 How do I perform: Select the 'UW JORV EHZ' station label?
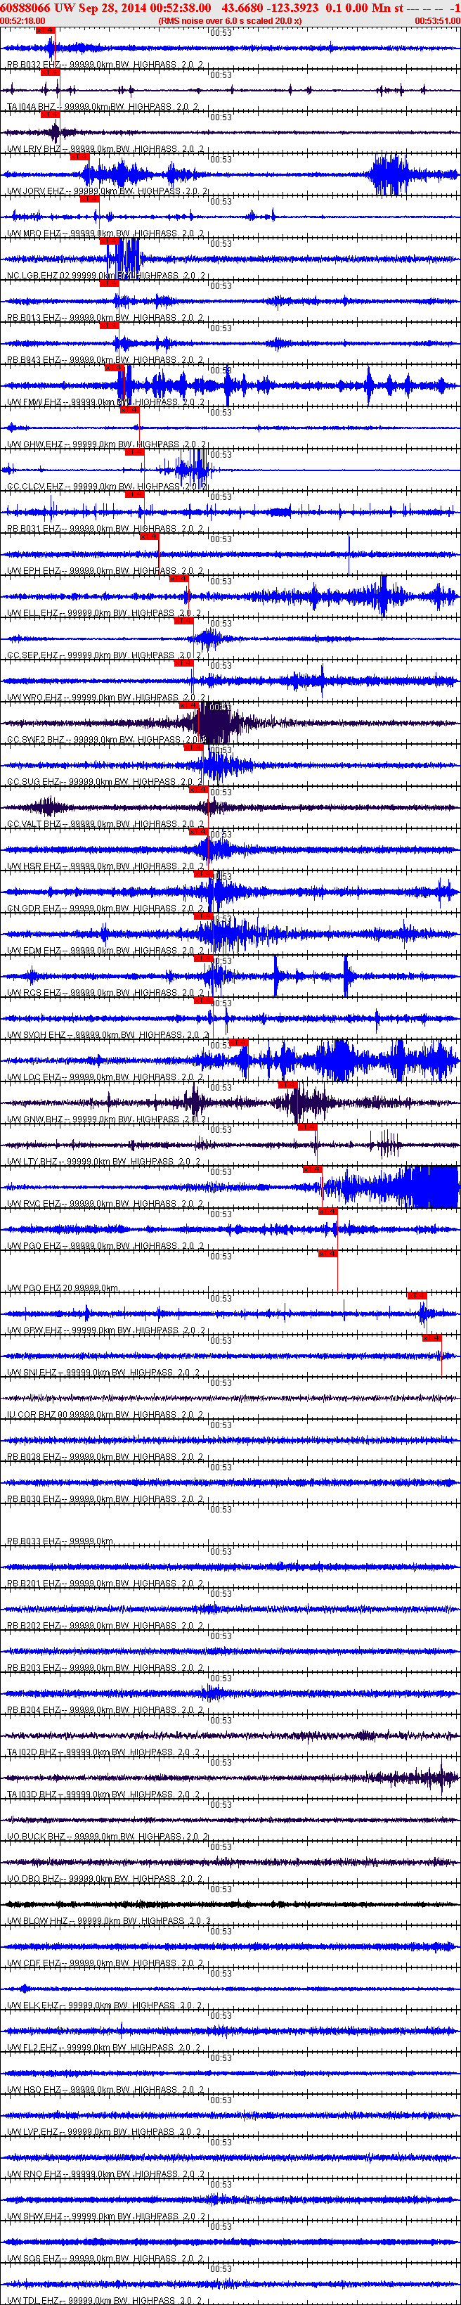(36, 191)
